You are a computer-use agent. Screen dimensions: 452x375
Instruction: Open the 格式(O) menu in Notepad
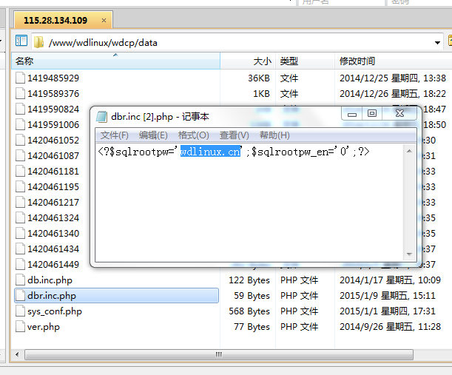[193, 135]
